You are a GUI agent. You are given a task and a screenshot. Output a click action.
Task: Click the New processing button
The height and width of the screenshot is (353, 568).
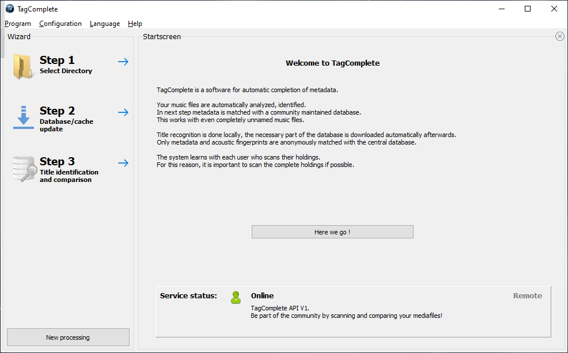click(68, 337)
